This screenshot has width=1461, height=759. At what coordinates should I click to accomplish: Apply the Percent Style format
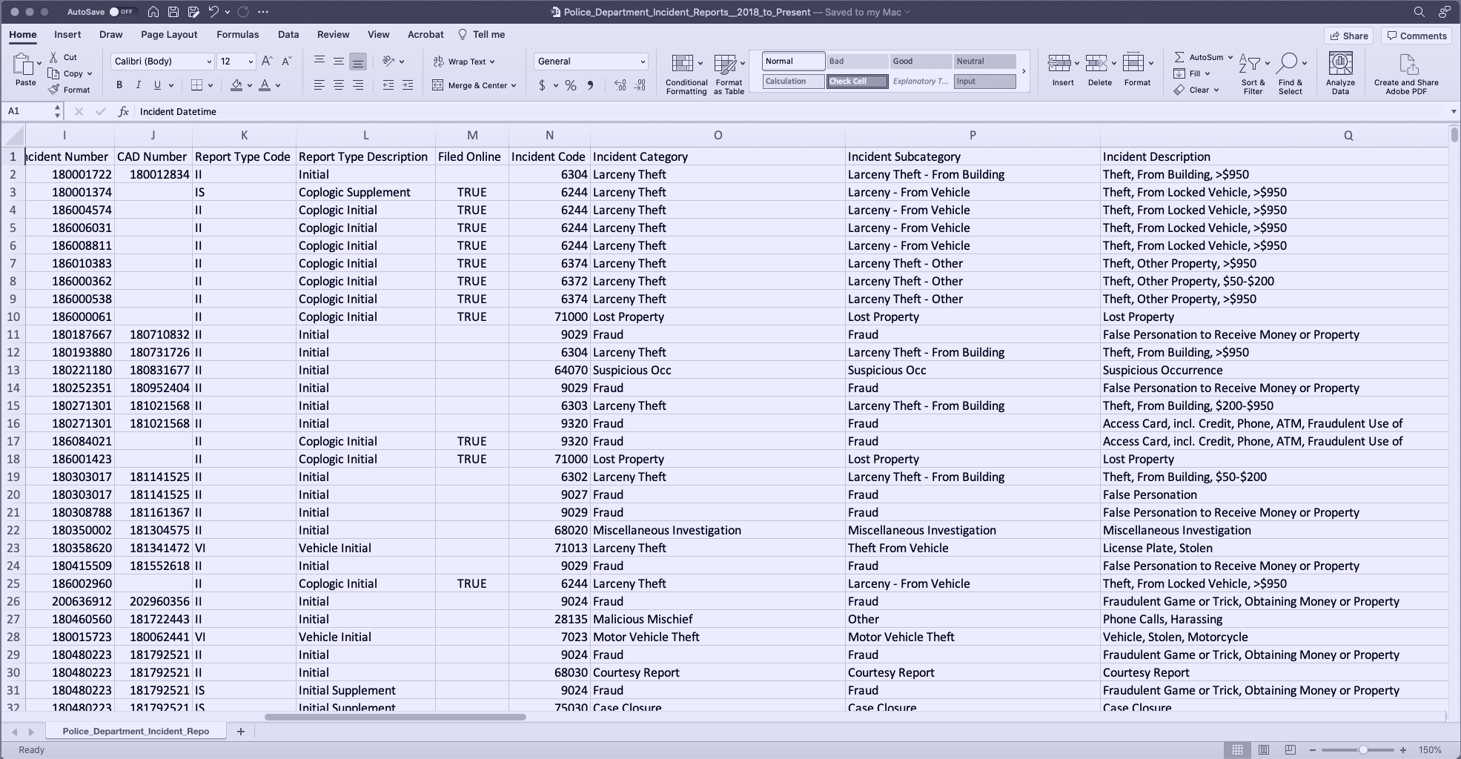click(x=570, y=85)
